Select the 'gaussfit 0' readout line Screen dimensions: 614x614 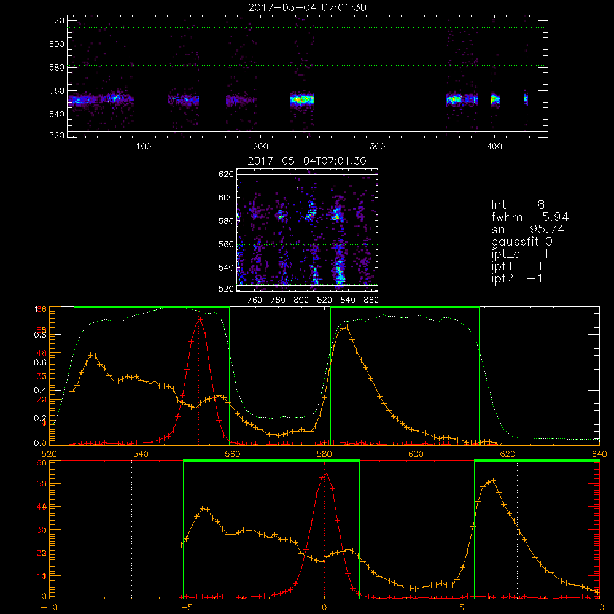(522, 241)
